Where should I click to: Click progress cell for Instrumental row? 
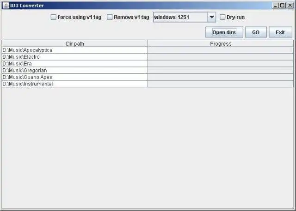coord(221,84)
